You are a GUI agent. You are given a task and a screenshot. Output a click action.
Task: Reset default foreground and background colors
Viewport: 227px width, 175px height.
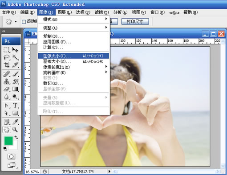(5, 148)
